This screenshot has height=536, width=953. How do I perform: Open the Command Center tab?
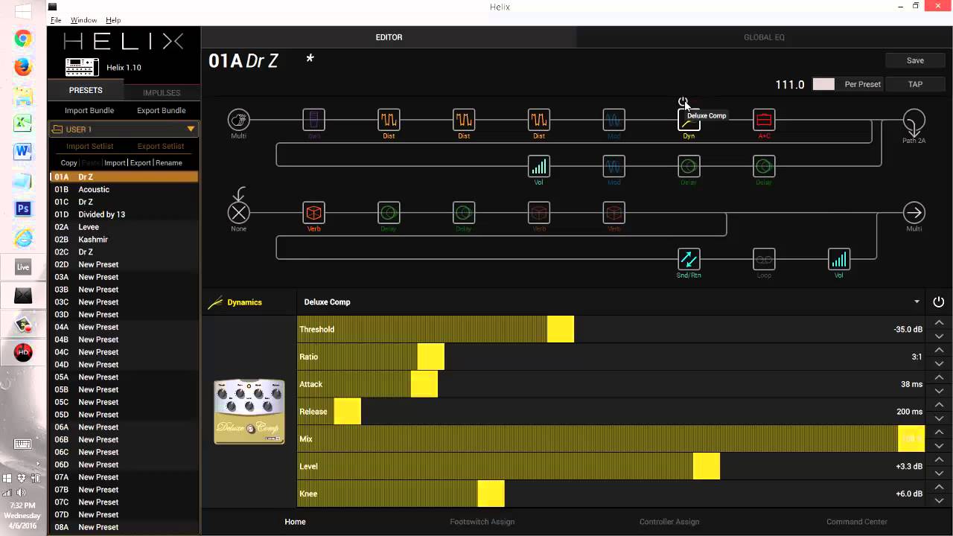856,522
